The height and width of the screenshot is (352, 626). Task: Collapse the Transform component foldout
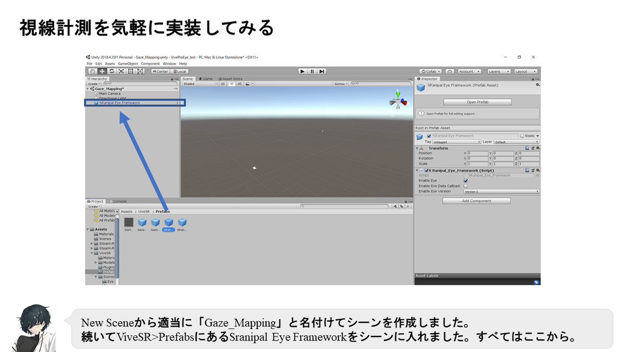point(417,148)
